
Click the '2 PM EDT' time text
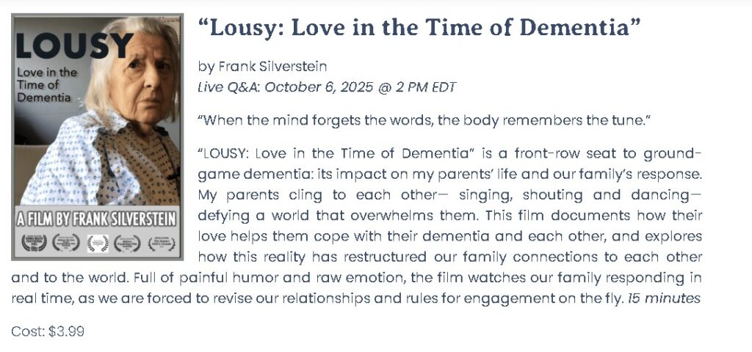tap(426, 88)
